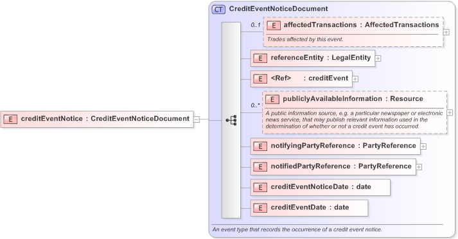Screen dimensions: 458x239
Task: Expand the referenceEntity element
Action: pyautogui.click(x=378, y=58)
